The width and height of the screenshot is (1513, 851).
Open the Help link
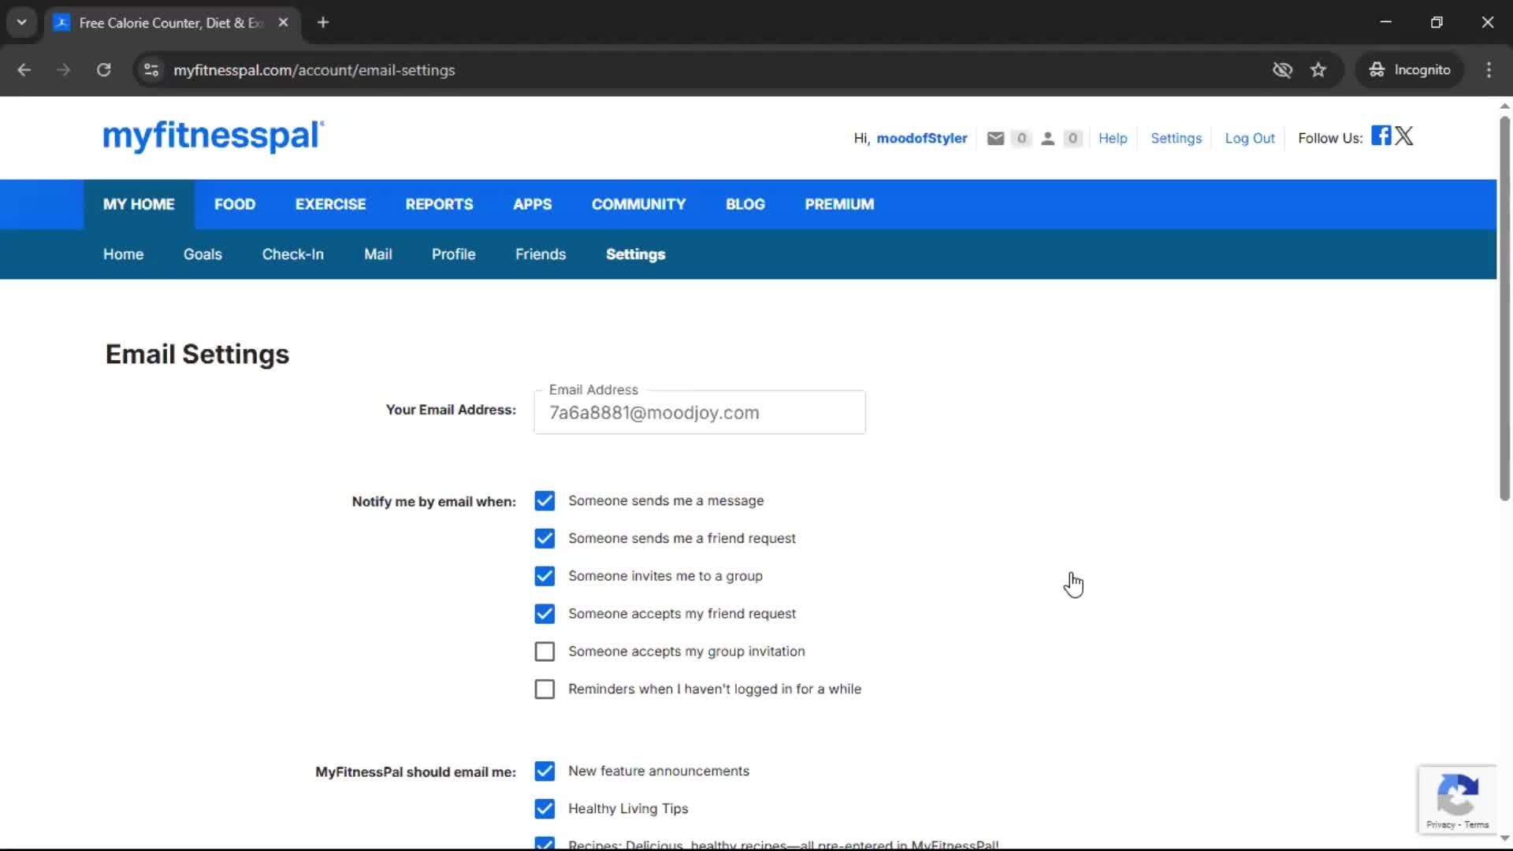pyautogui.click(x=1113, y=139)
